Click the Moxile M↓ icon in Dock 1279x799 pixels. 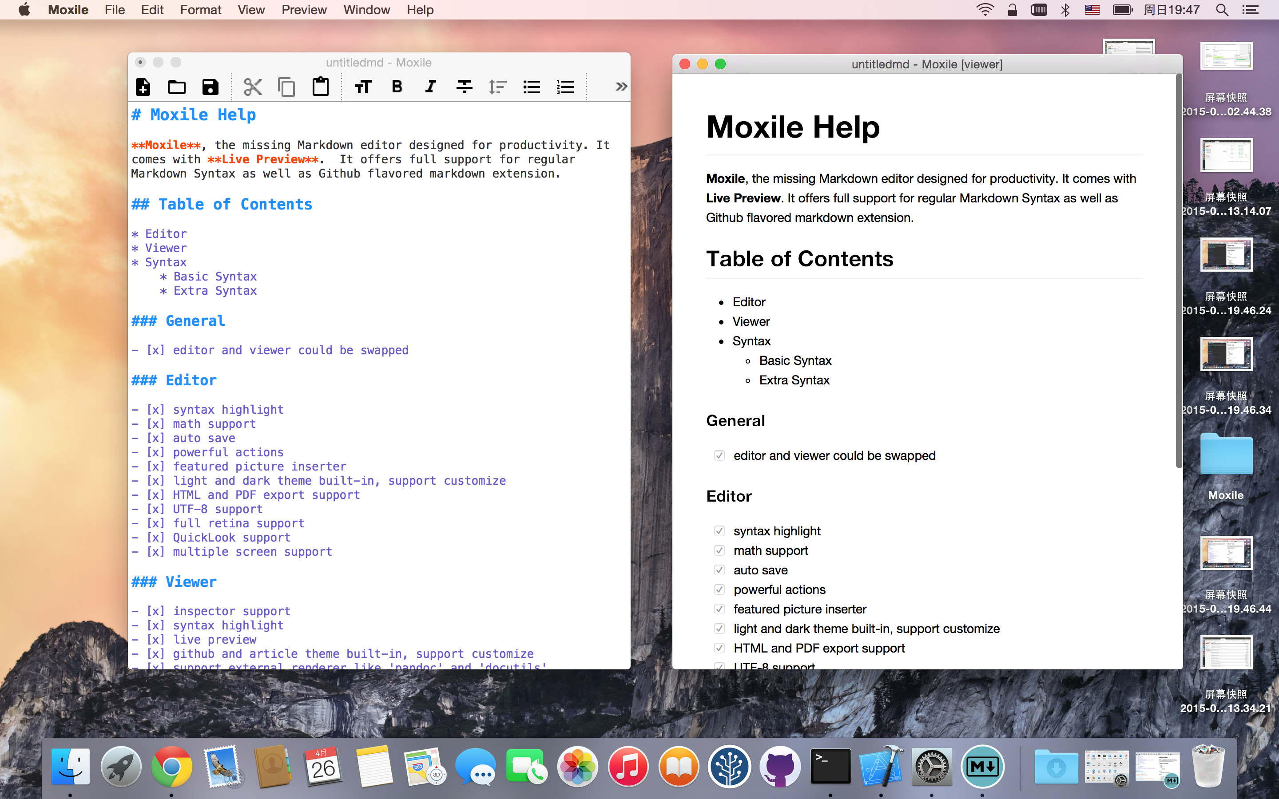982,766
